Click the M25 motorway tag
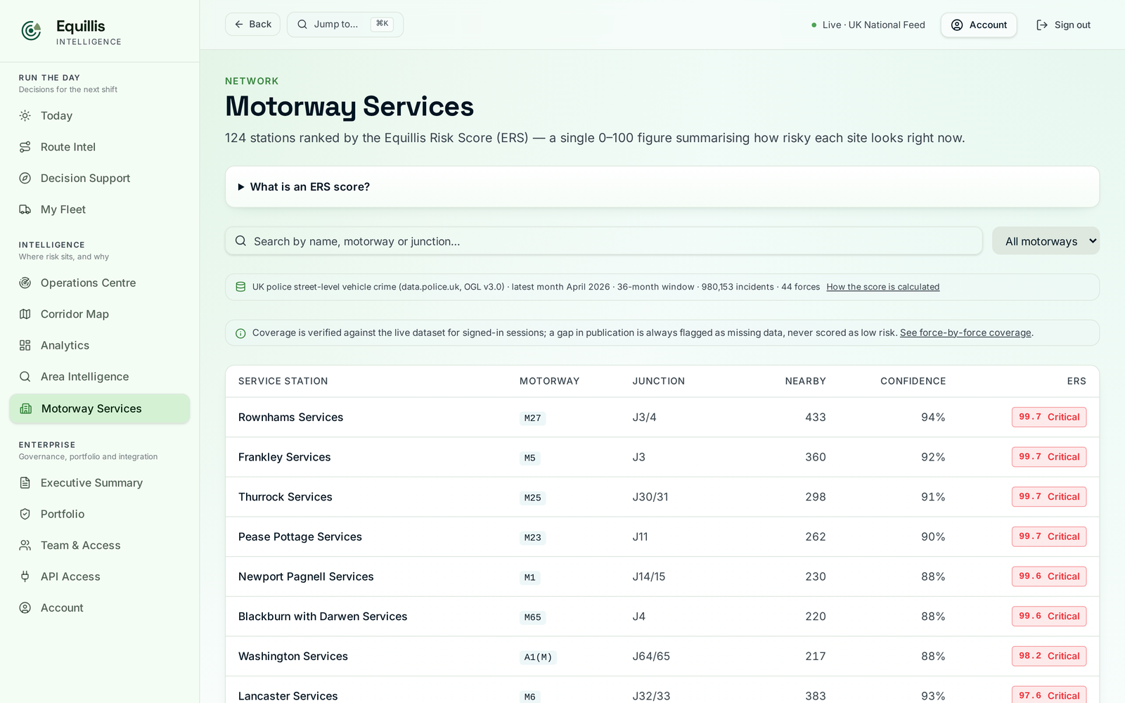This screenshot has width=1125, height=703. pyautogui.click(x=532, y=498)
